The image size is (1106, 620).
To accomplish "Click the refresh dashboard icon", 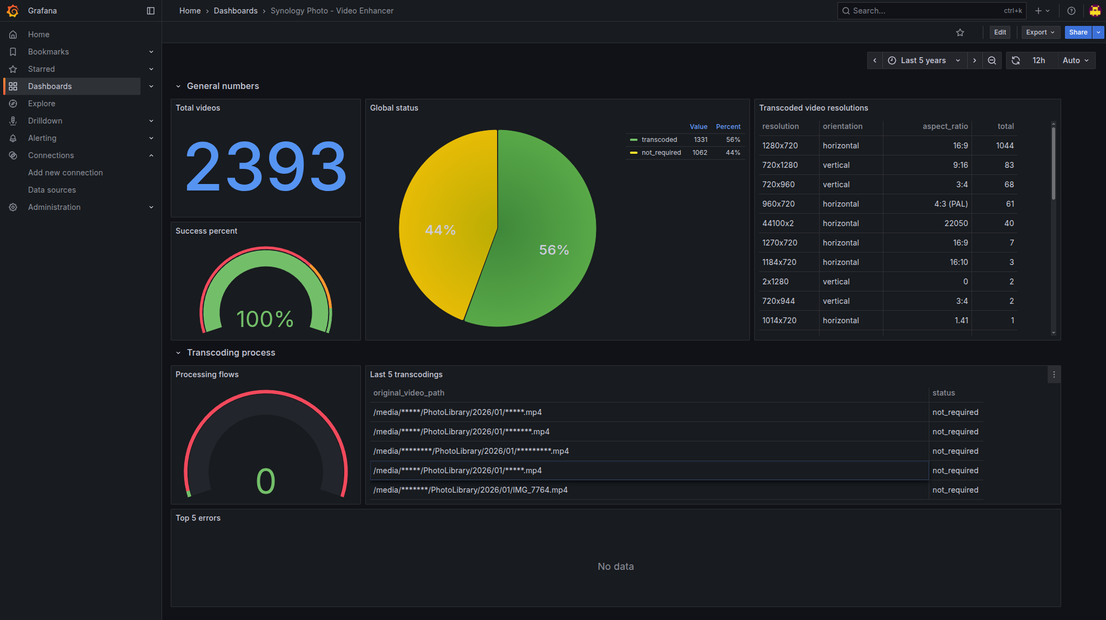I will (x=1016, y=60).
